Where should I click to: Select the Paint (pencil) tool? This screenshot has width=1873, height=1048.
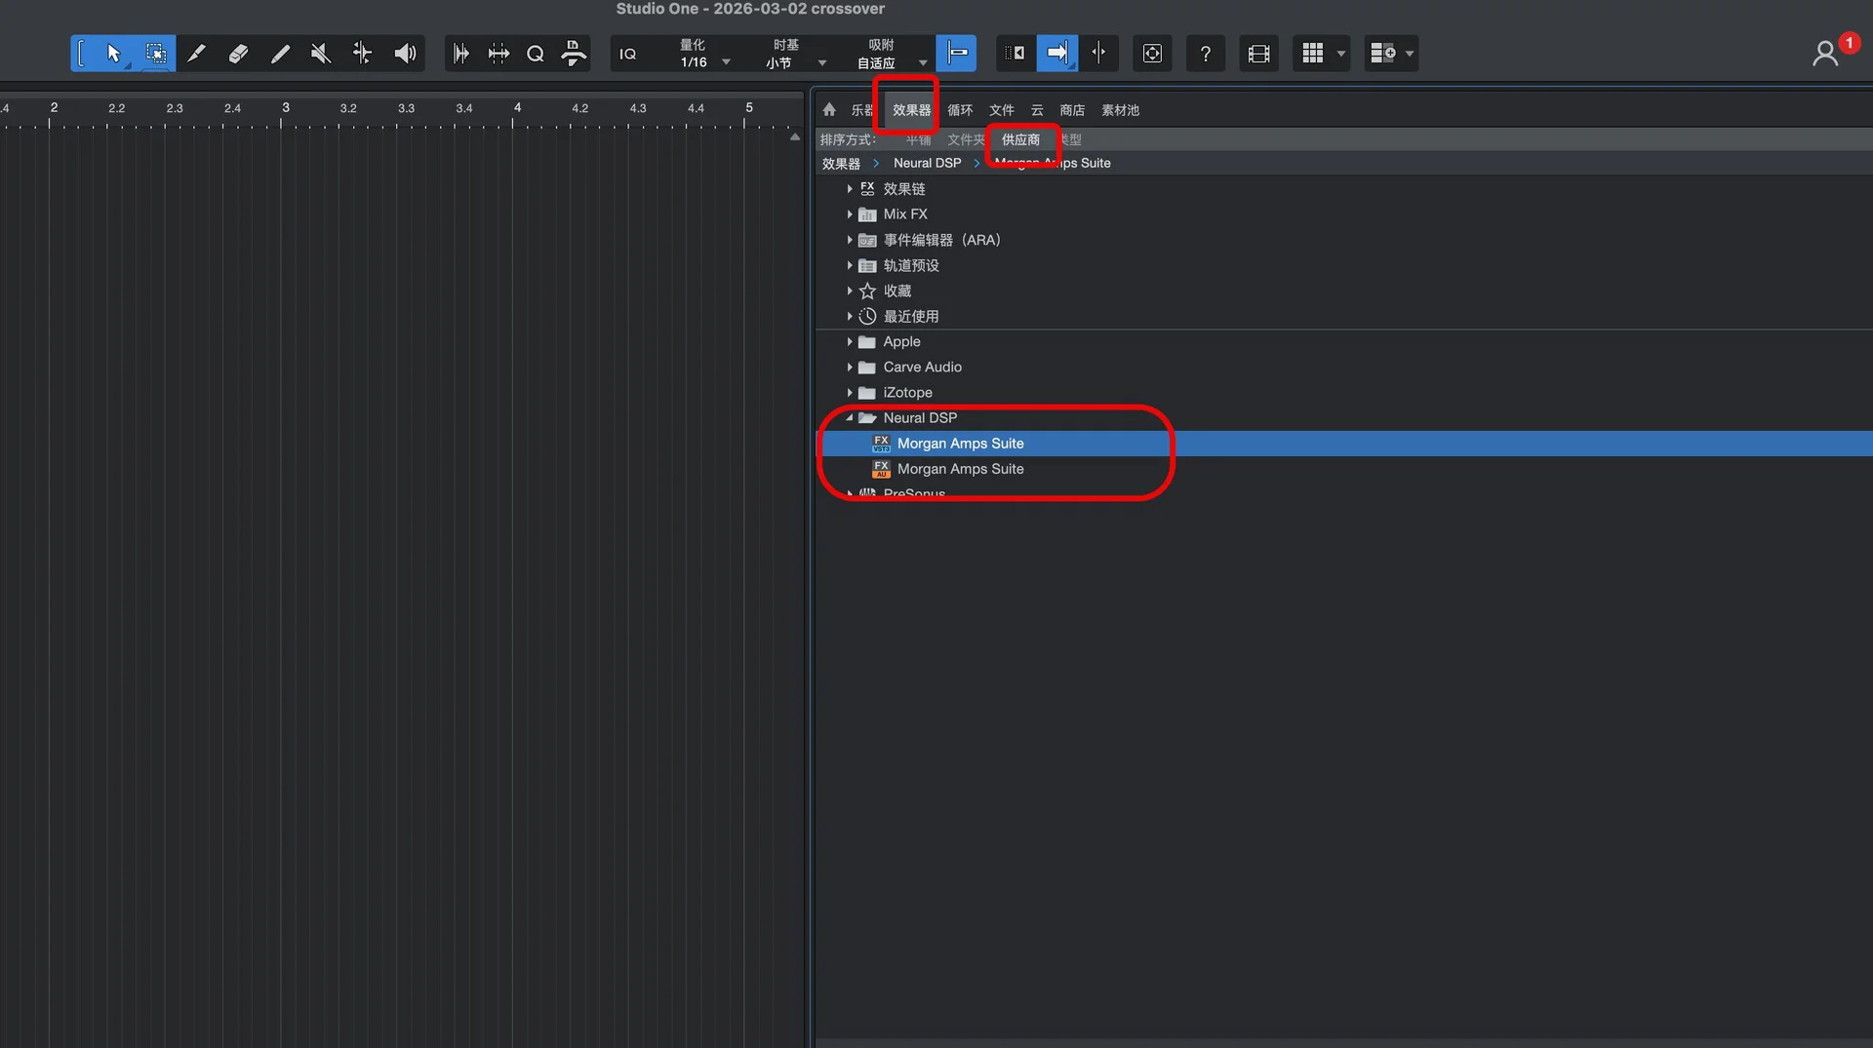tap(280, 54)
